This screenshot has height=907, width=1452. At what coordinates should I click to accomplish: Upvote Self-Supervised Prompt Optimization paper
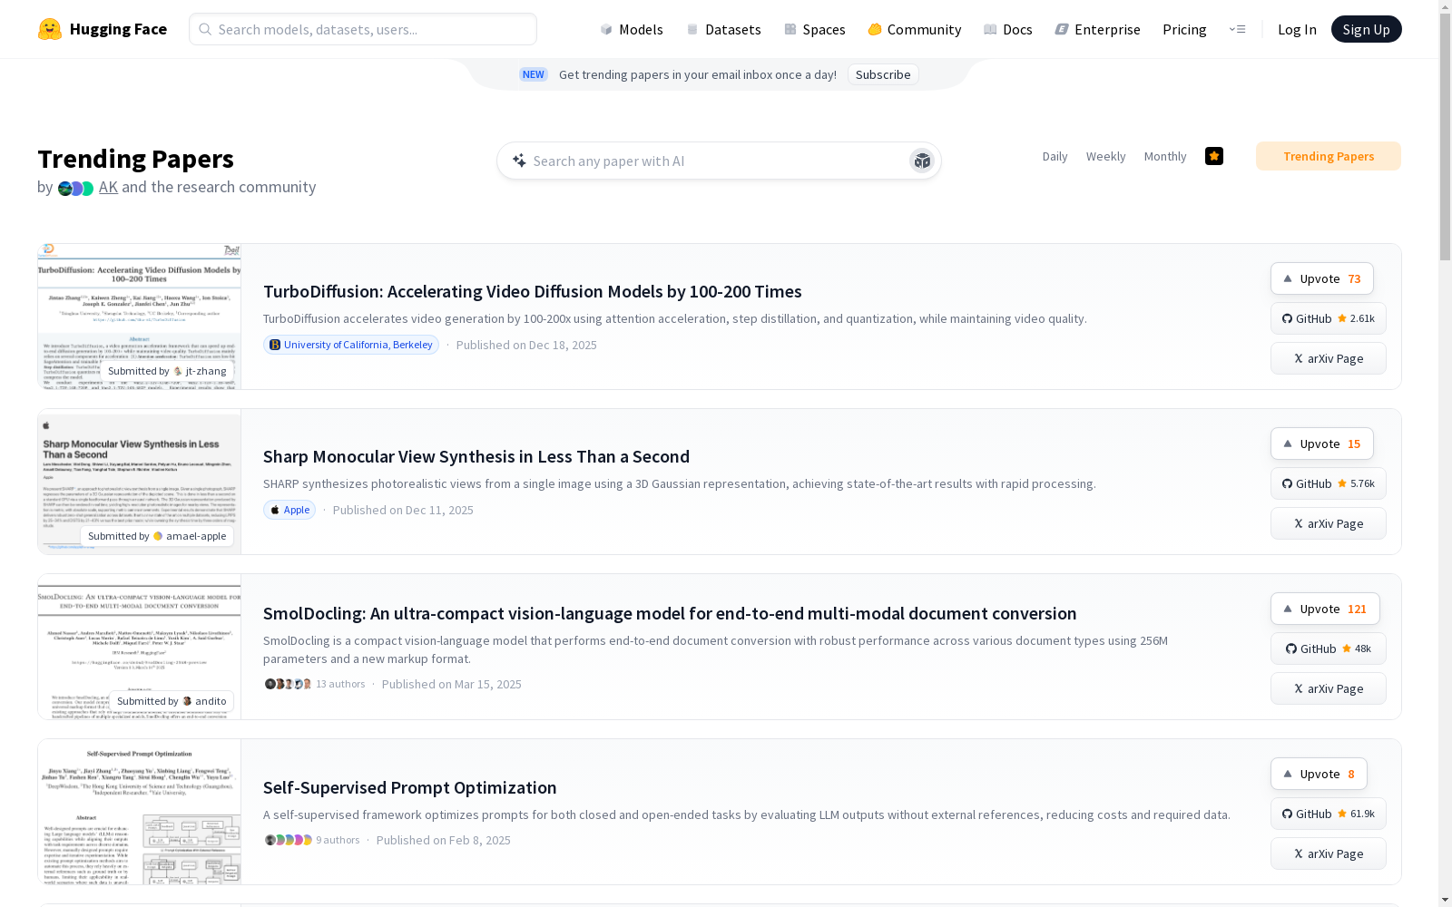1318,774
